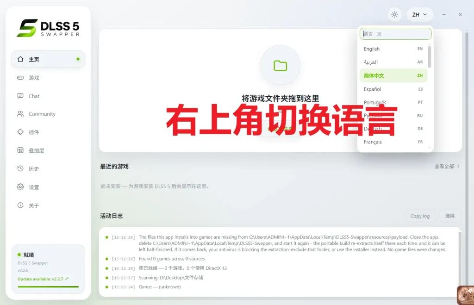Viewport: 474px width, 305px height.
Task: Click the 尚未安装 empty-state message
Action: pyautogui.click(x=155, y=186)
